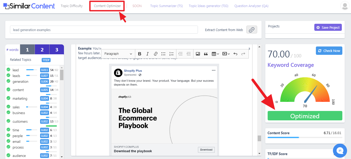The width and height of the screenshot is (351, 159).
Task: Toggle the check mark beside 'customers'
Action: [x=8, y=121]
